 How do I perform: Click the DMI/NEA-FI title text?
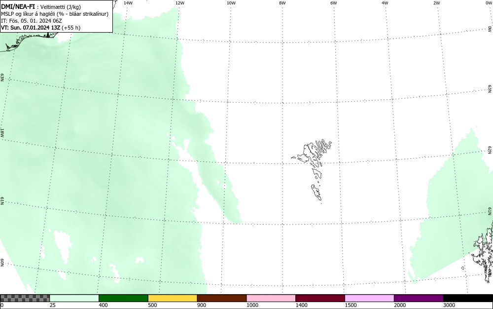(x=18, y=6)
